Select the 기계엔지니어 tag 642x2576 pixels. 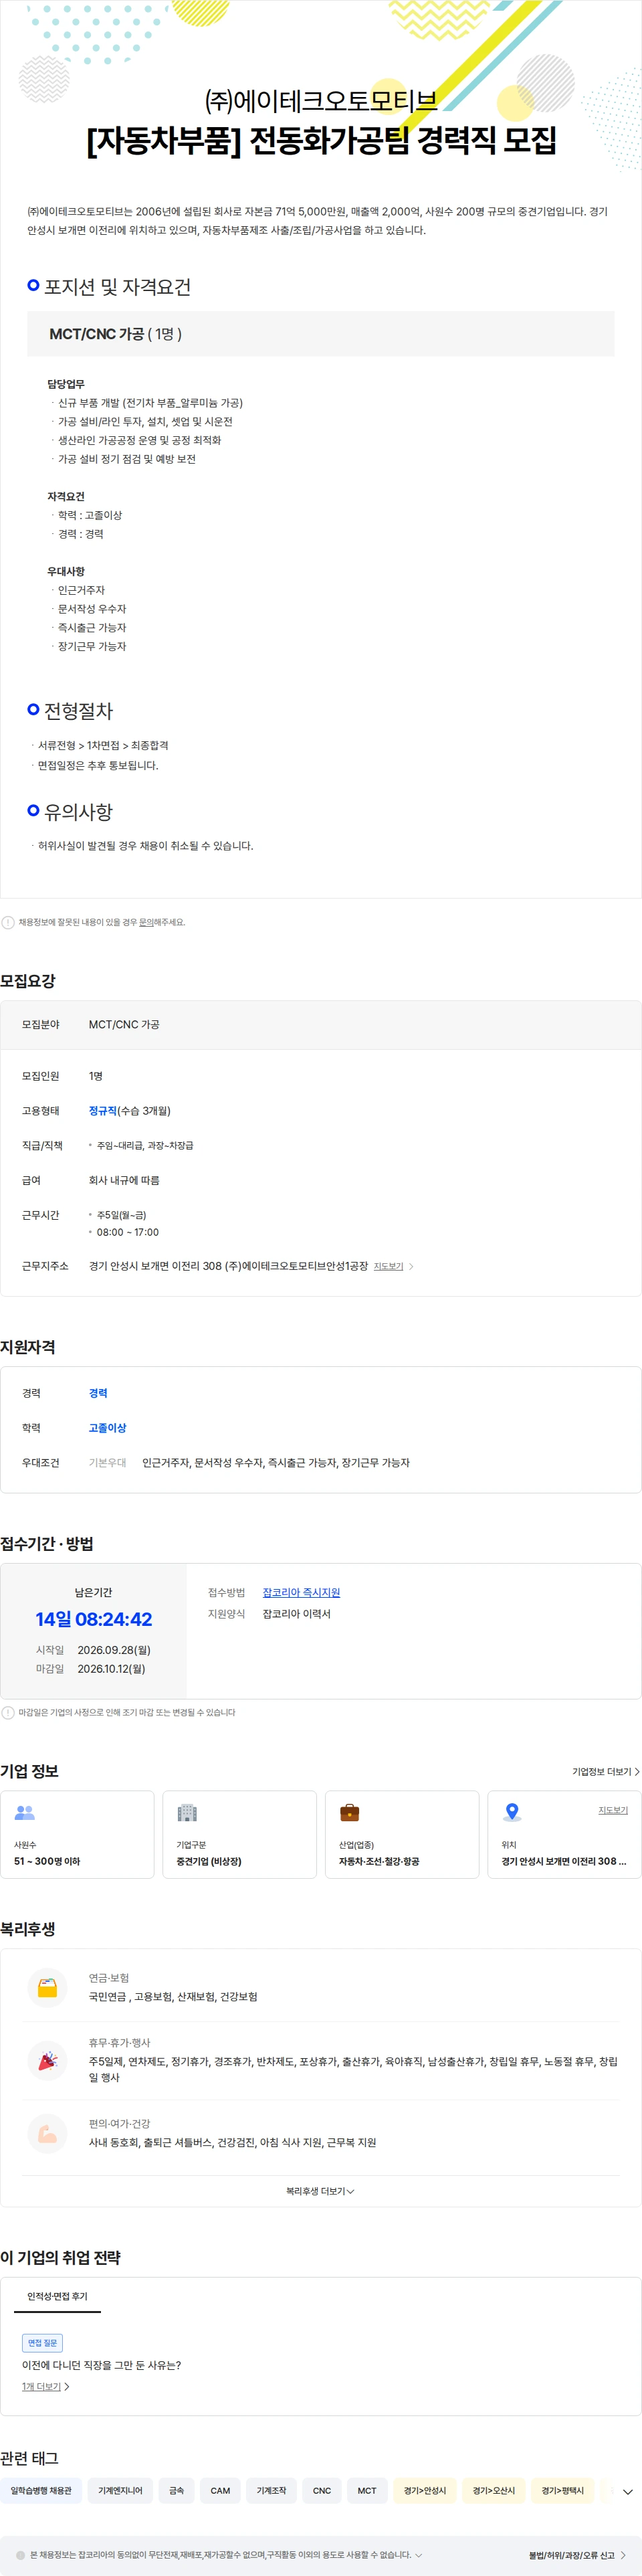pyautogui.click(x=120, y=2490)
